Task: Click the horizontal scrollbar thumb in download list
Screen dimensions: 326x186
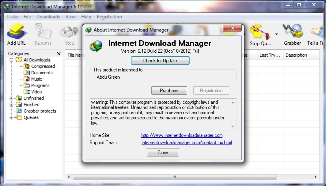Action: pyautogui.click(x=174, y=177)
